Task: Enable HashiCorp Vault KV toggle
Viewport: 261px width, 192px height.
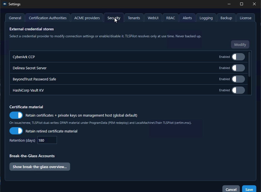Action: [x=238, y=90]
